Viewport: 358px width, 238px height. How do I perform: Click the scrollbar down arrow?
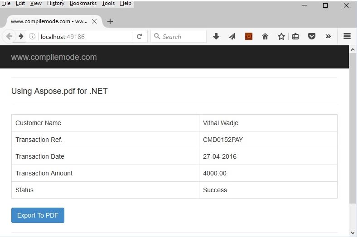(x=353, y=233)
